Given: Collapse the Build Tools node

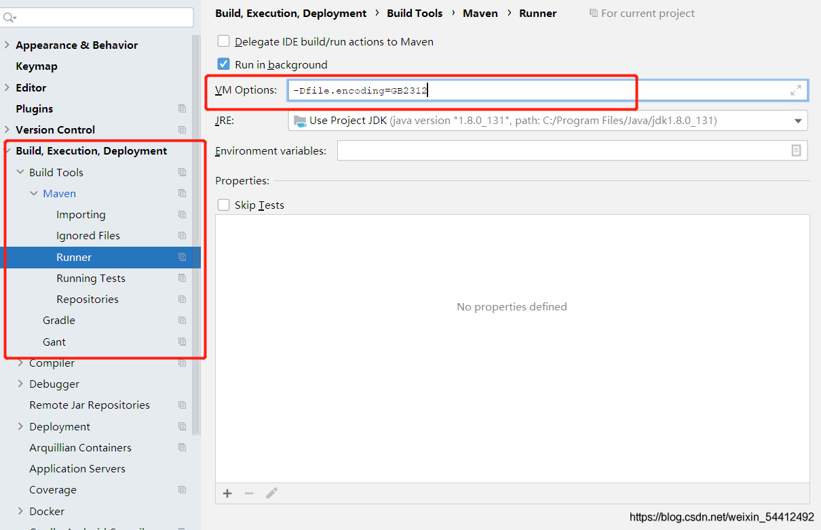Looking at the screenshot, I should [x=20, y=172].
